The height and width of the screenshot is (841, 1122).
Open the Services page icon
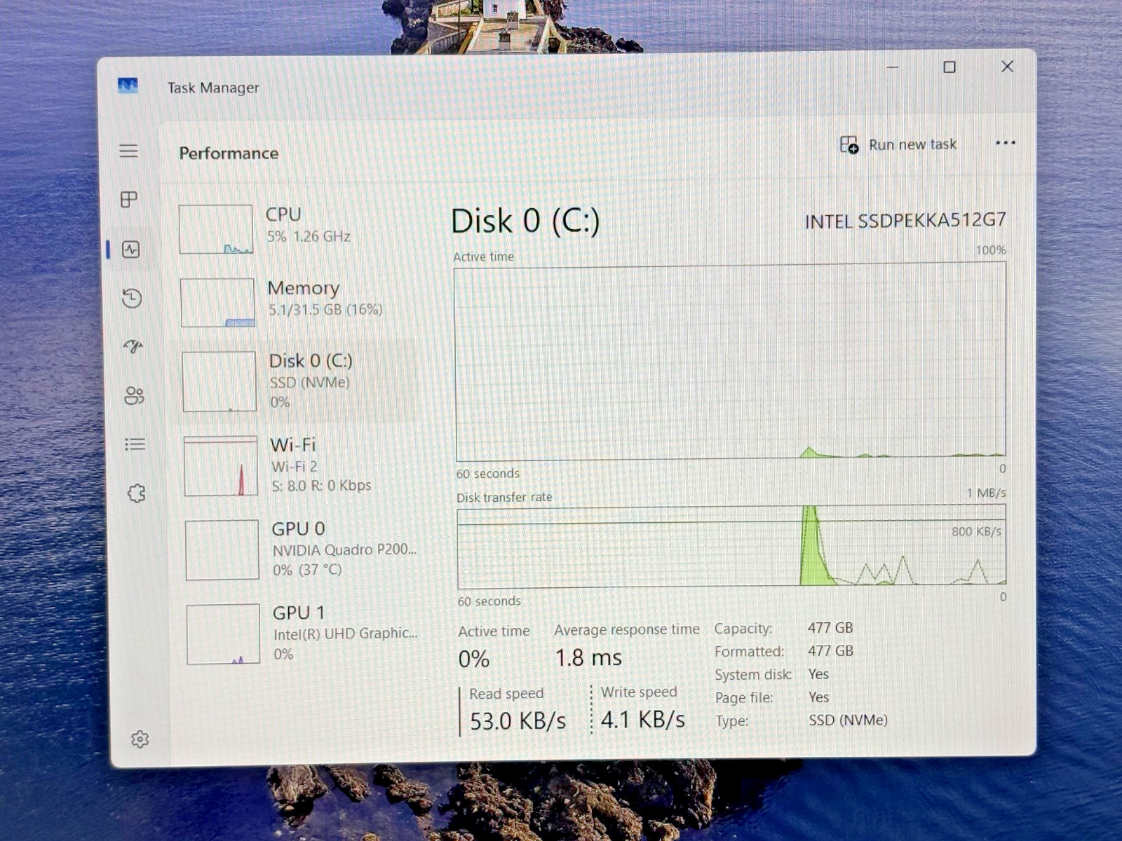pos(137,493)
